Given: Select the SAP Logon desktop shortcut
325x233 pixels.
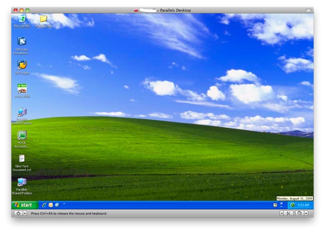Looking at the screenshot, I should (x=22, y=68).
